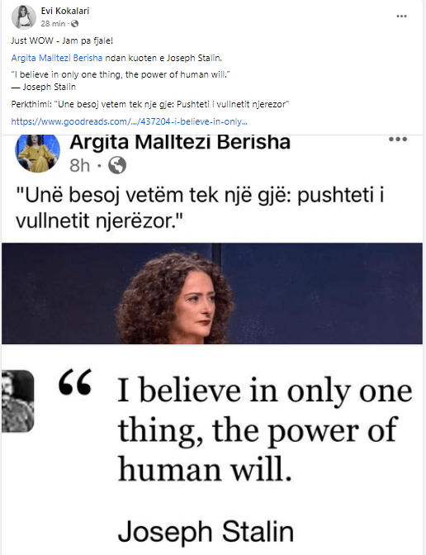
Task: Click the large opening quotation mark icon
Action: coord(75,382)
